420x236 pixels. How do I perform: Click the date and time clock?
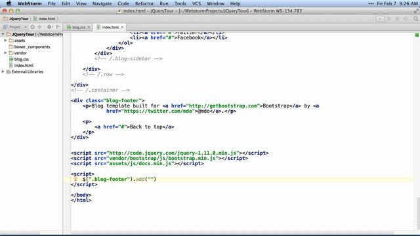[x=397, y=3]
